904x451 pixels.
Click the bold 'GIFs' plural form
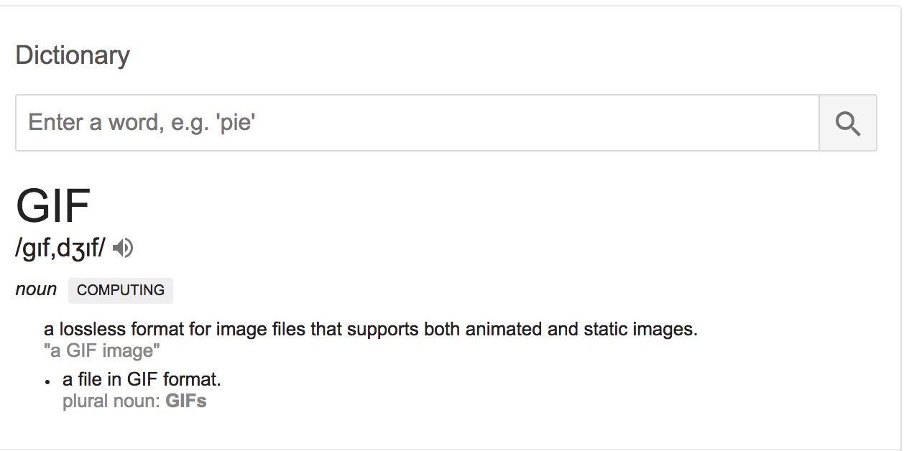pos(186,401)
